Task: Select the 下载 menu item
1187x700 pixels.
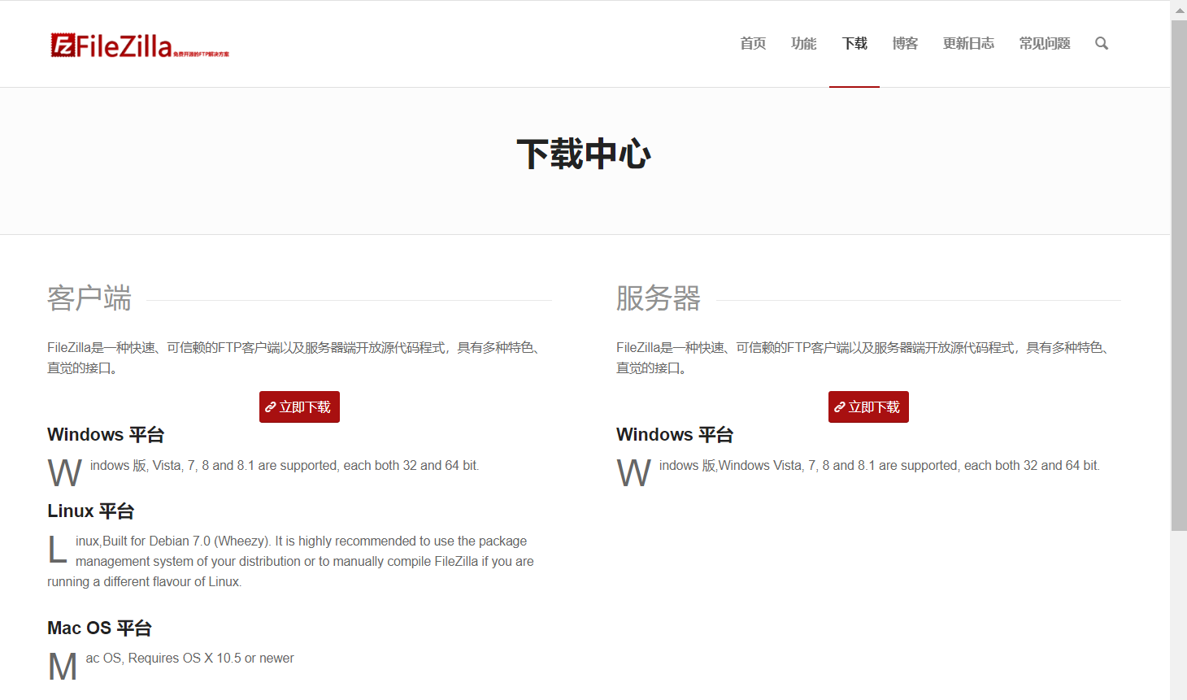Action: coord(854,43)
